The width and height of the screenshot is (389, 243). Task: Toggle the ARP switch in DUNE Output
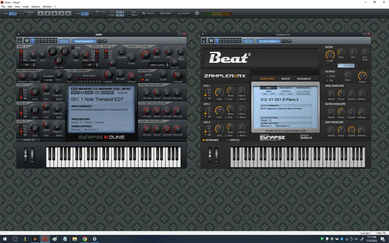[x=142, y=79]
